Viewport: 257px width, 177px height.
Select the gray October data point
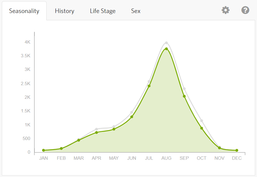202,121
